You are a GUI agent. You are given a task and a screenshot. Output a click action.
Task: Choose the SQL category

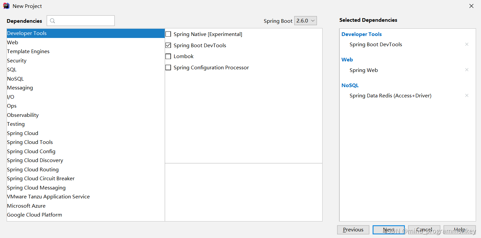[x=86, y=70]
